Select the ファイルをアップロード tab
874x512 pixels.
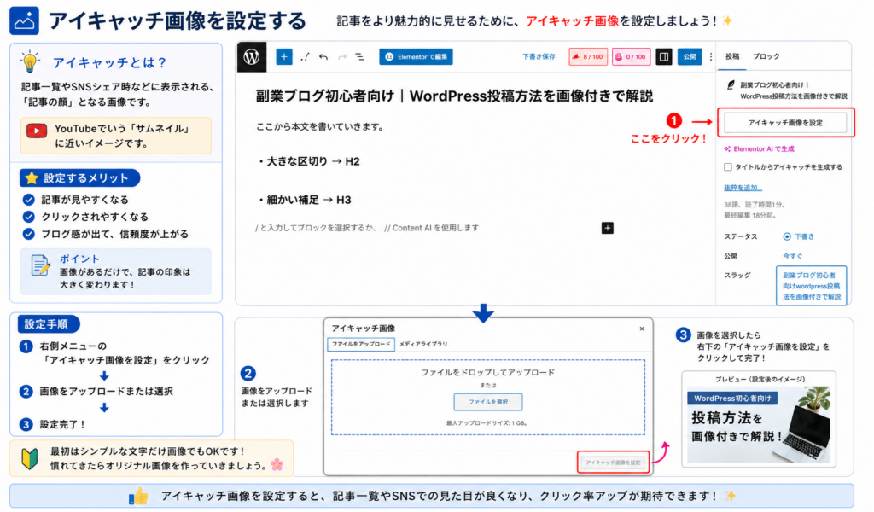tap(361, 344)
